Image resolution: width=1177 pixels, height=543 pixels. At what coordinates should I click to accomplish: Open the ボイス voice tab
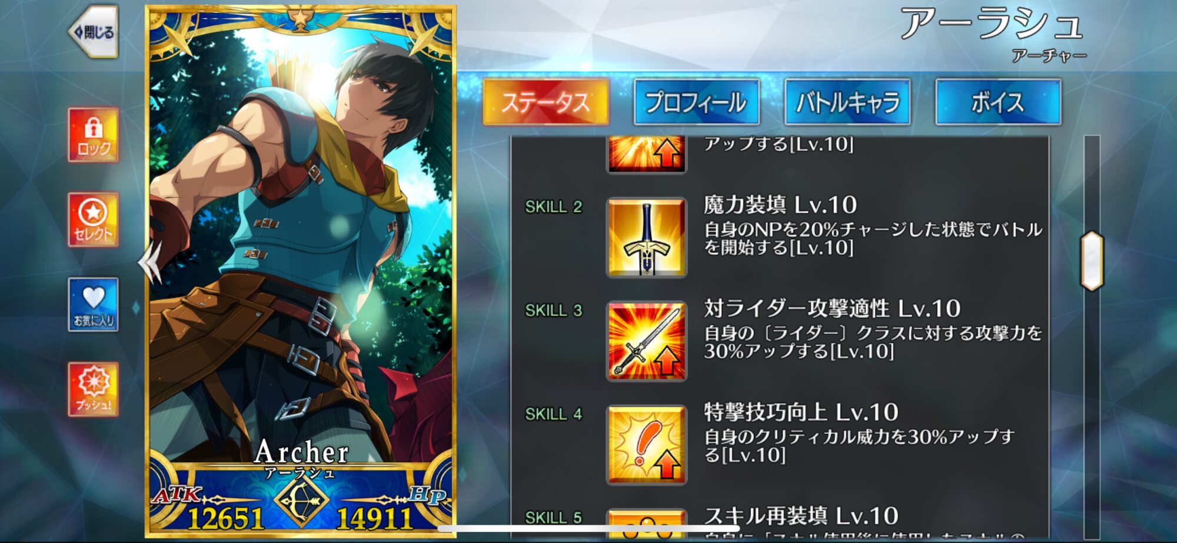tap(998, 102)
